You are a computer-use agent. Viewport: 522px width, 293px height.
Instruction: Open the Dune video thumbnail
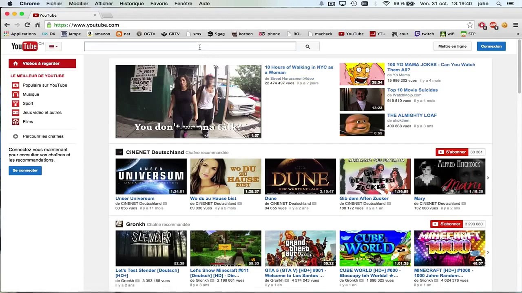(301, 177)
